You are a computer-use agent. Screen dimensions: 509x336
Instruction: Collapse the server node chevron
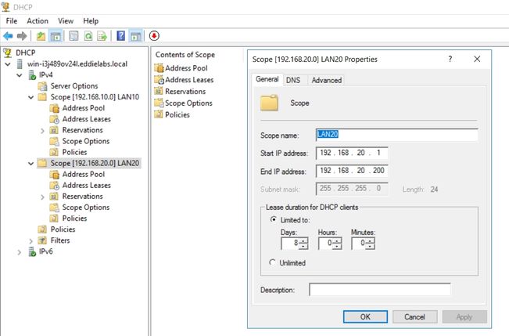pos(8,64)
